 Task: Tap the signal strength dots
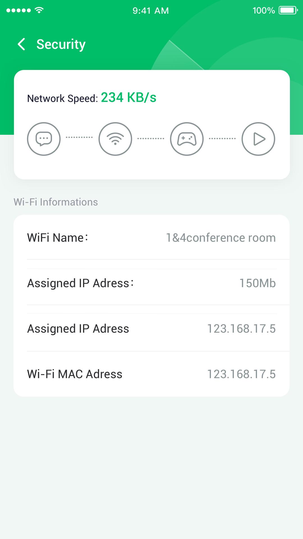(19, 11)
